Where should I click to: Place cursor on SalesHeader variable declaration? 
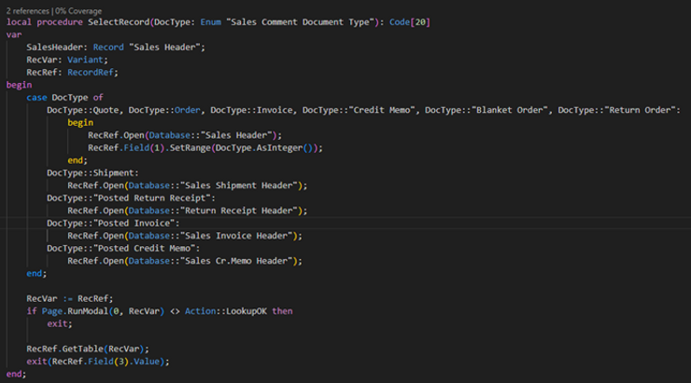[x=51, y=47]
